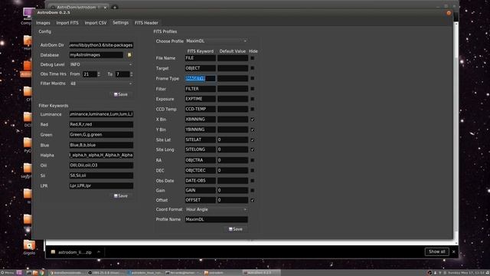
Task: Expand the Choose Profile dropdown
Action: click(216, 41)
